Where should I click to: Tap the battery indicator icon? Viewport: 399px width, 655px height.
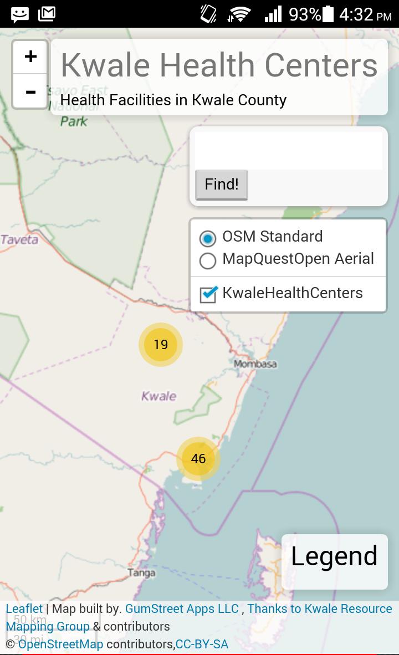(329, 14)
